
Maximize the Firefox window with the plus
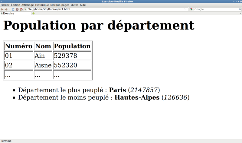238,2
